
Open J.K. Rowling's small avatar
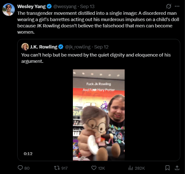[x=25, y=47]
